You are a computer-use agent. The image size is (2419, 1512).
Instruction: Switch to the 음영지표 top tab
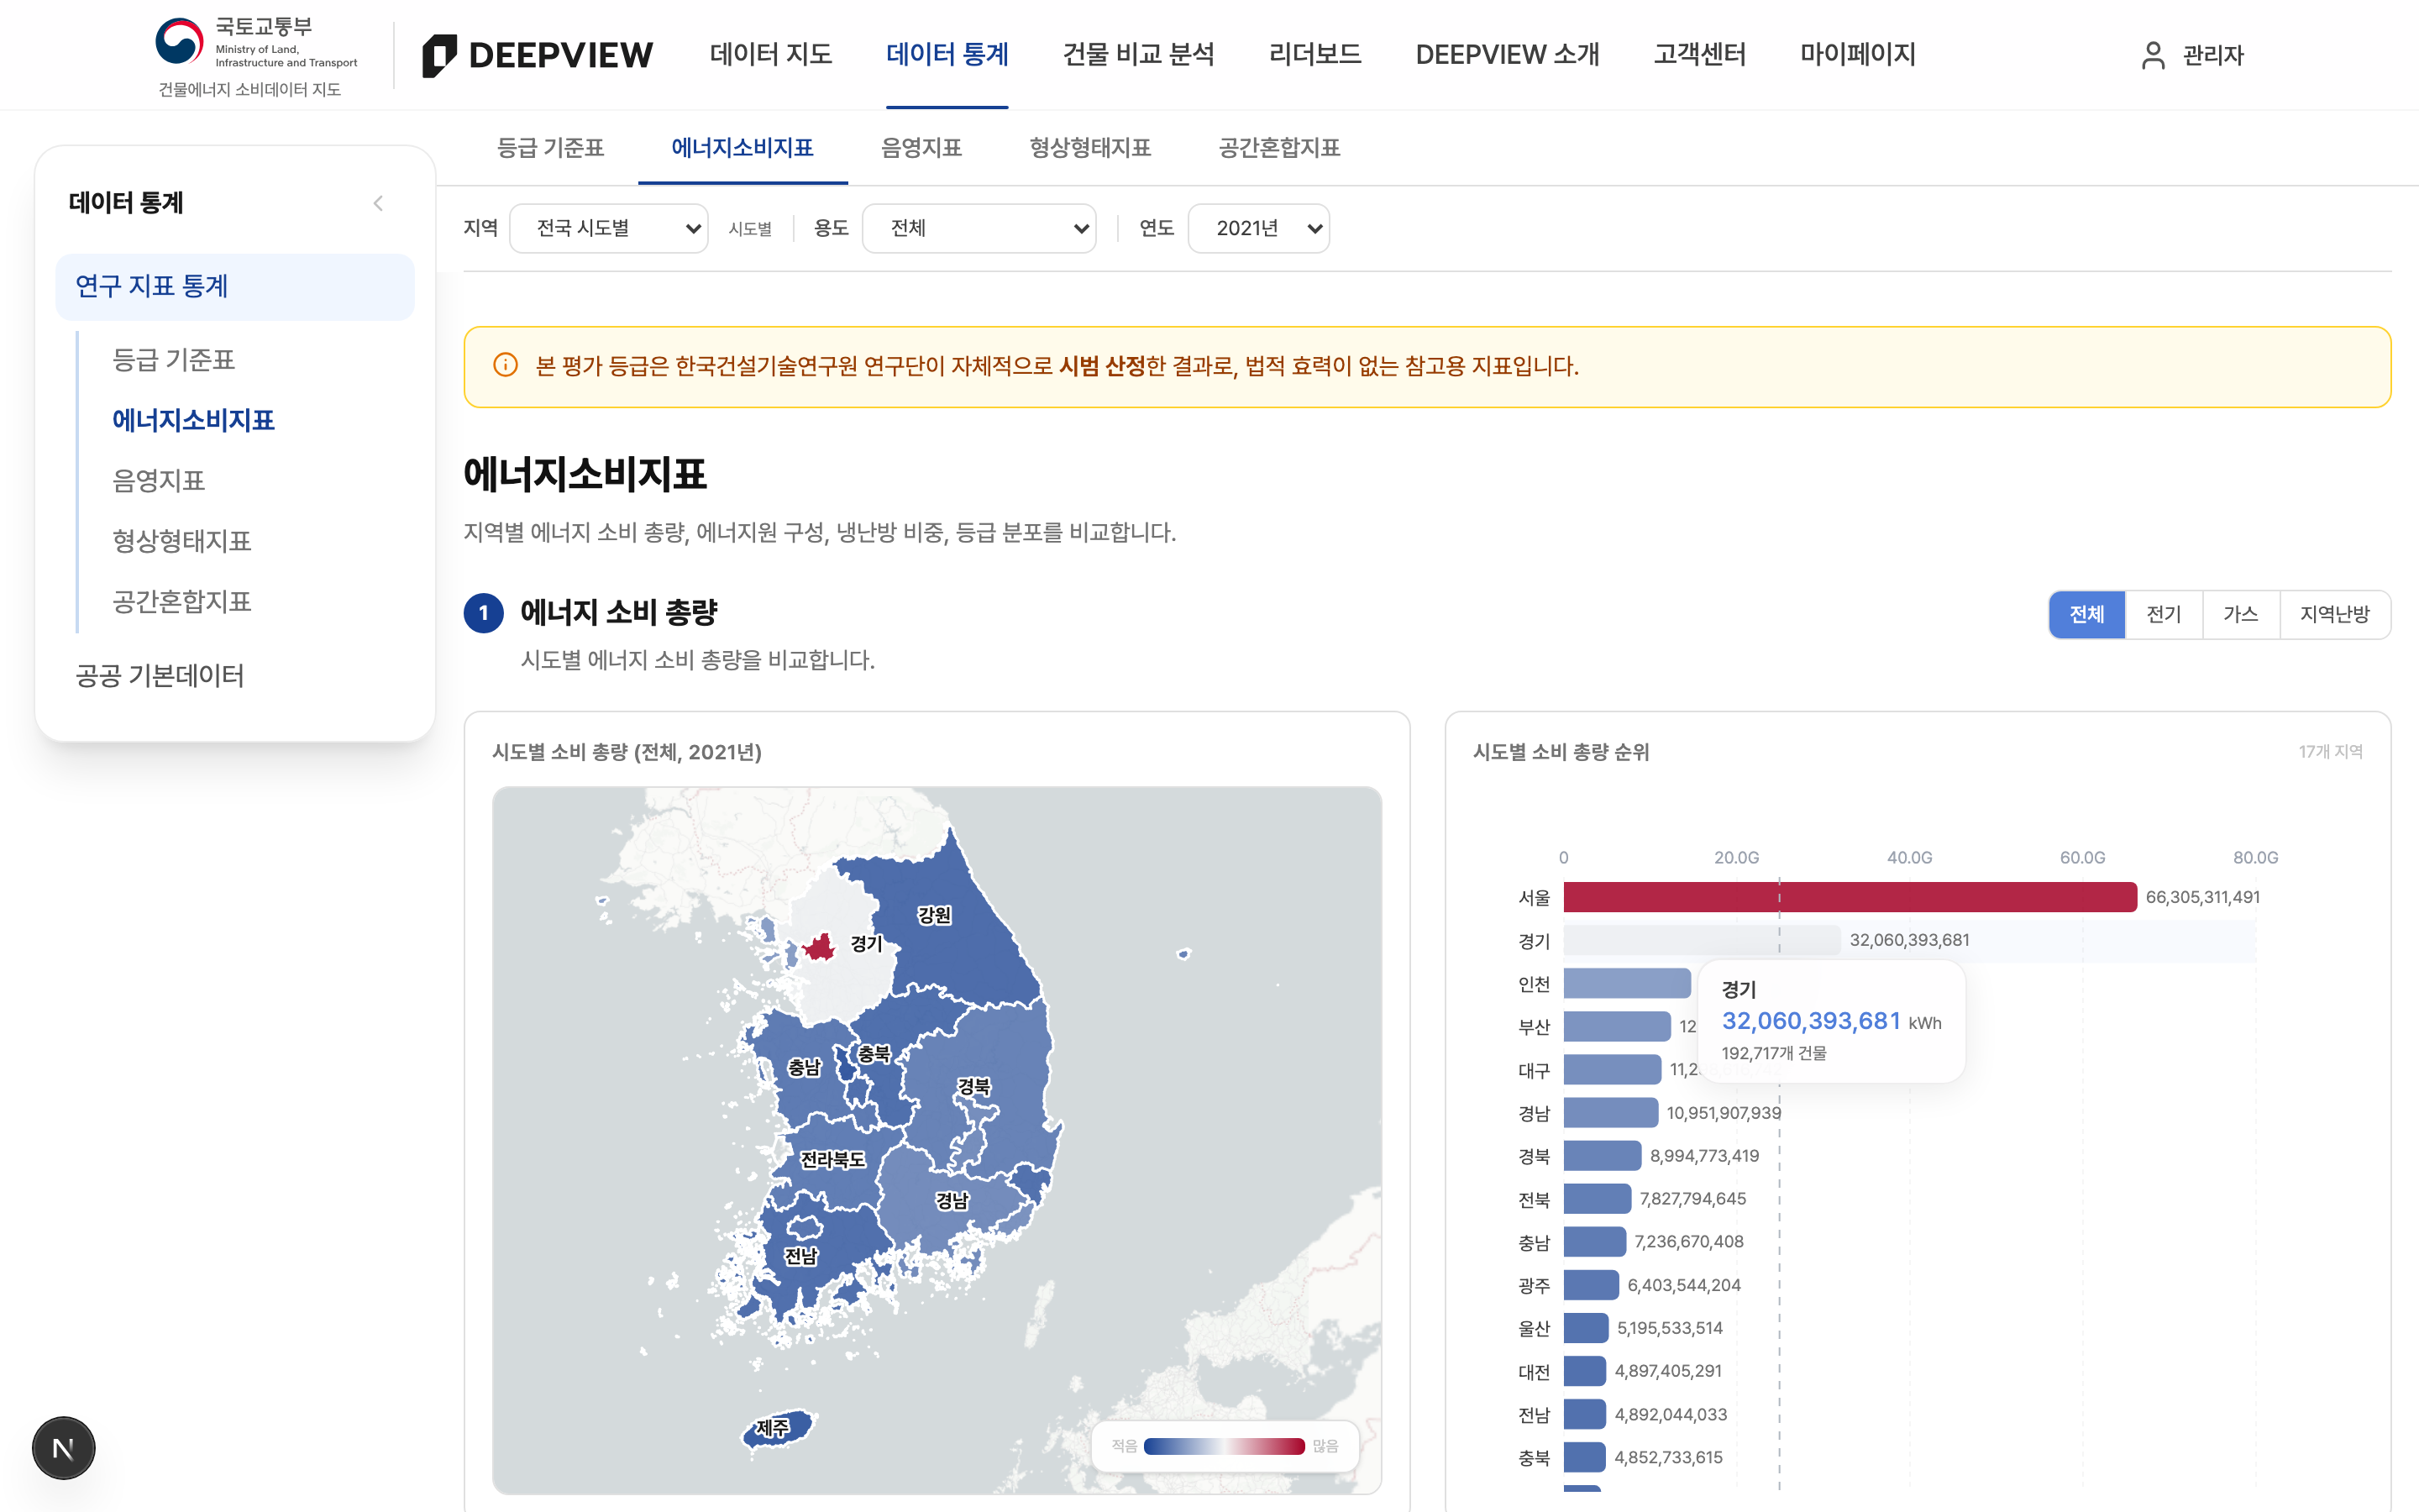click(921, 148)
